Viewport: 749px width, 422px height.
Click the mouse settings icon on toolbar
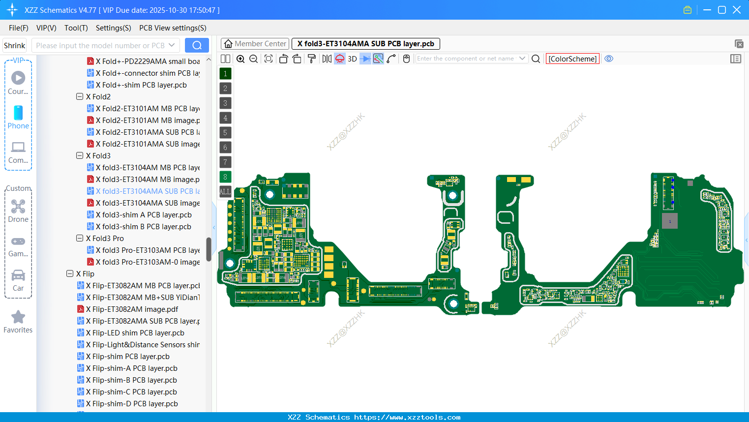click(x=406, y=59)
